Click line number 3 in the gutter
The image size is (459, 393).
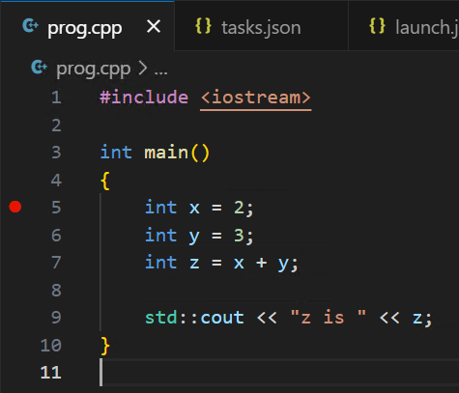56,153
